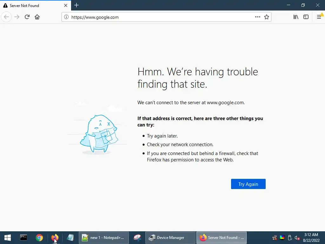Viewport: 325px width, 244px height.
Task: Open muted volume tray icon
Action: pyautogui.click(x=297, y=238)
